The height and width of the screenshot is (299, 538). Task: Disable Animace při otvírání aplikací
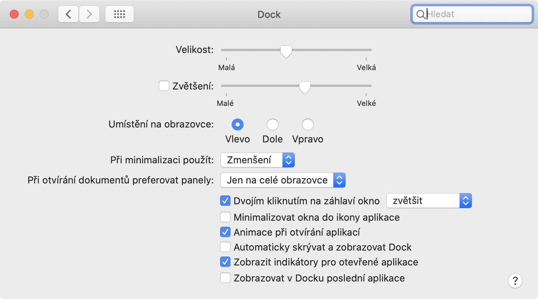point(225,232)
